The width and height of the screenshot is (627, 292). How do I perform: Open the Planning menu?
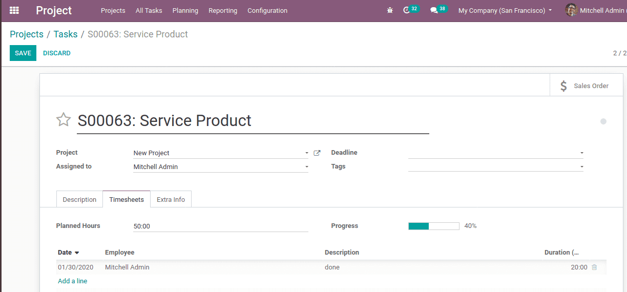pos(185,10)
